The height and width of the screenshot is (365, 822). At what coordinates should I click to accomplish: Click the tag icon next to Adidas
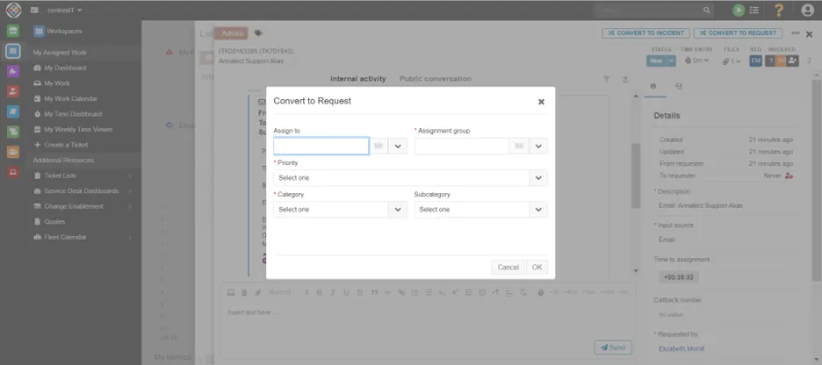[x=258, y=33]
